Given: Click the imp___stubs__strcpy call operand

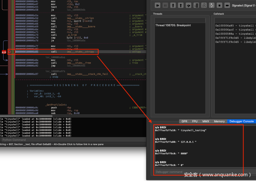Looking at the screenshot, I should [x=80, y=52].
